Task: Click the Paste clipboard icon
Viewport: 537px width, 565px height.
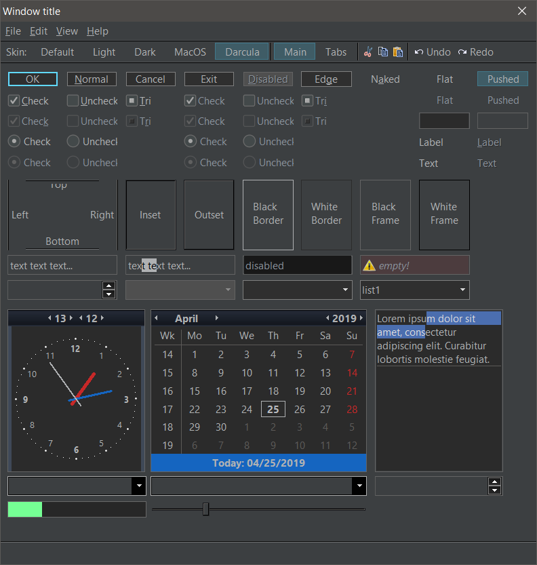Action: click(x=398, y=52)
